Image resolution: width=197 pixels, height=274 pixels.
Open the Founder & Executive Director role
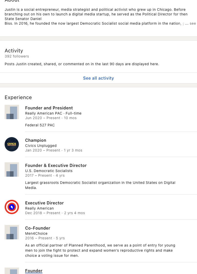[56, 165]
